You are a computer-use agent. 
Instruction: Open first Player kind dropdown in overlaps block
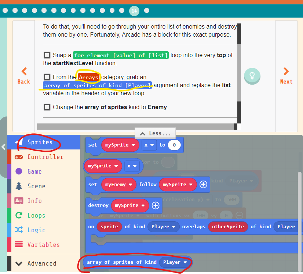pos(163,226)
